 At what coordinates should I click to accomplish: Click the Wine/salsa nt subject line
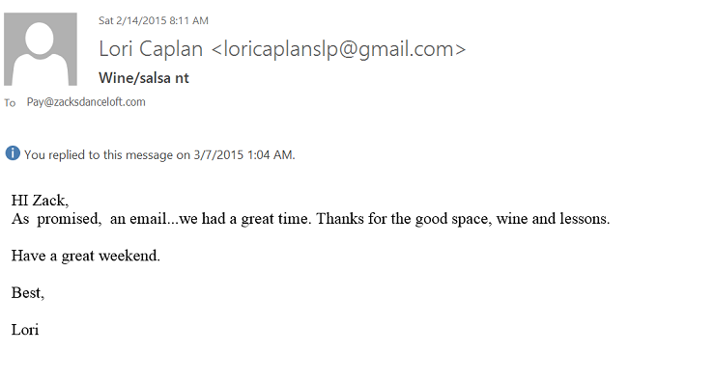coord(144,78)
